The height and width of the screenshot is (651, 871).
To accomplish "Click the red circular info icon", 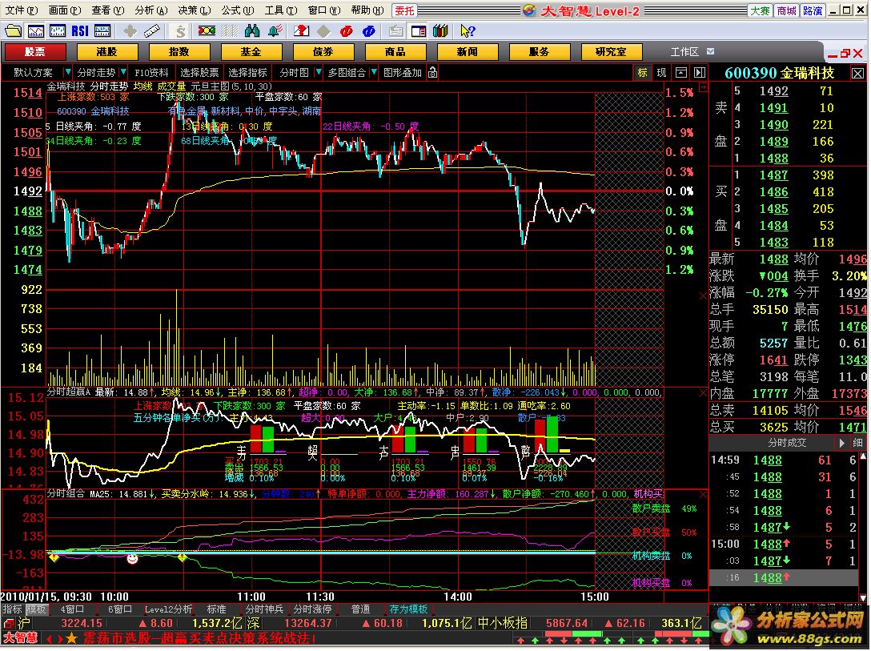I will point(346,31).
